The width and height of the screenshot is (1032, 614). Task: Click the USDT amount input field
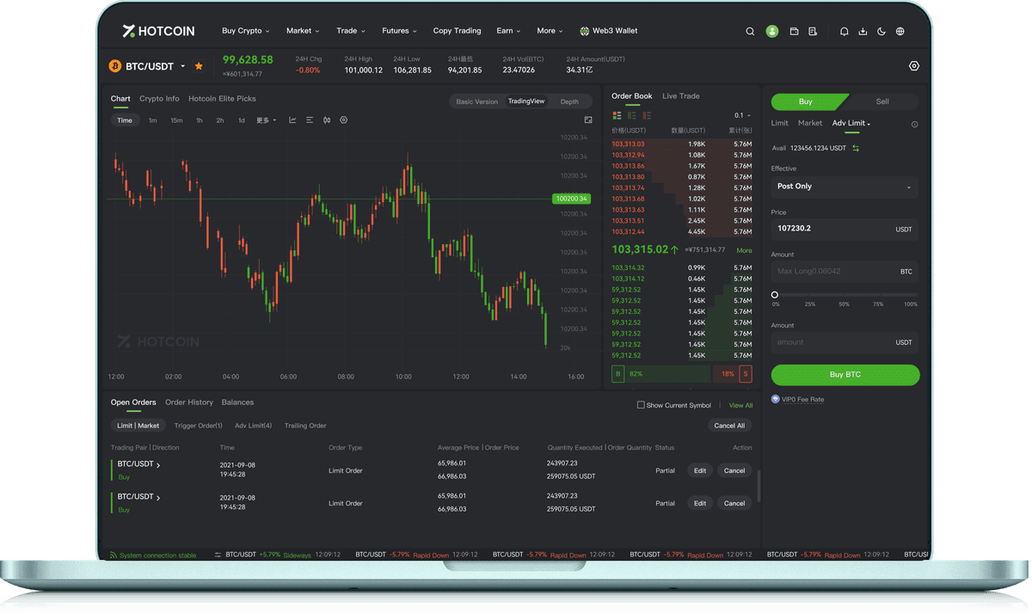click(x=845, y=342)
